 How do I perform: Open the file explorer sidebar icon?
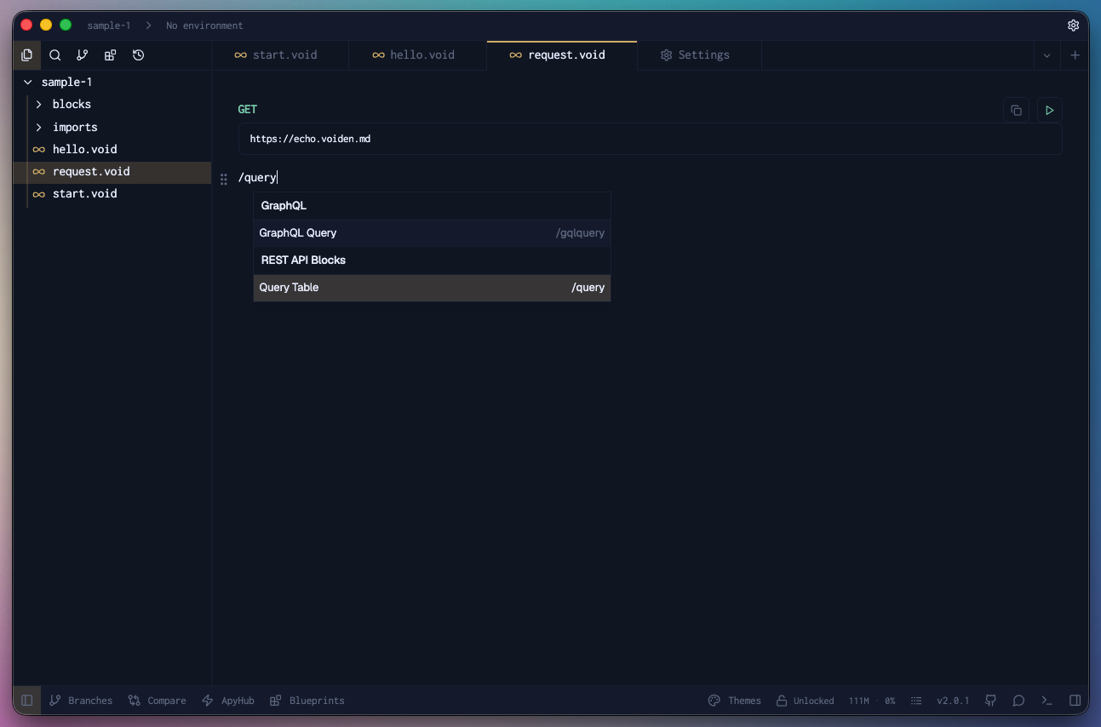[x=27, y=55]
